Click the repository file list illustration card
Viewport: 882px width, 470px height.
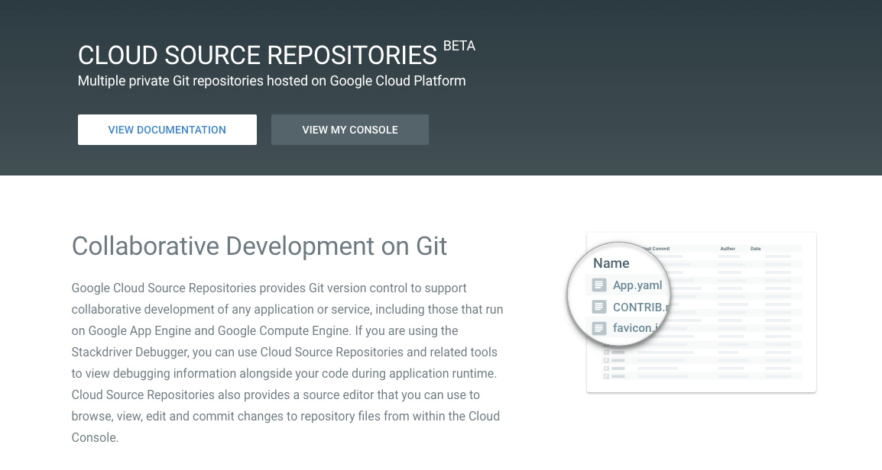[x=701, y=312]
